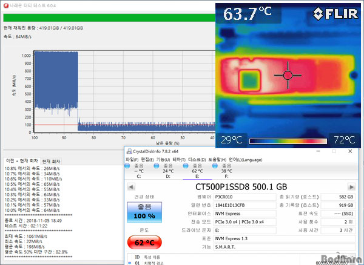The width and height of the screenshot is (364, 265).
Task: Click the red 62 °C temperature button
Action: point(144,243)
